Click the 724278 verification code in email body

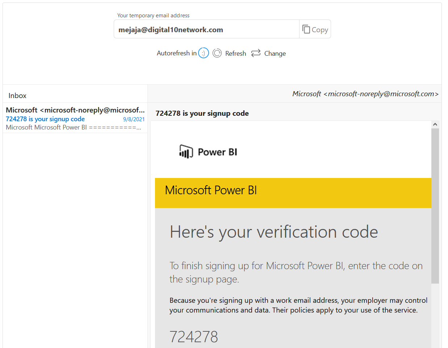pos(194,337)
